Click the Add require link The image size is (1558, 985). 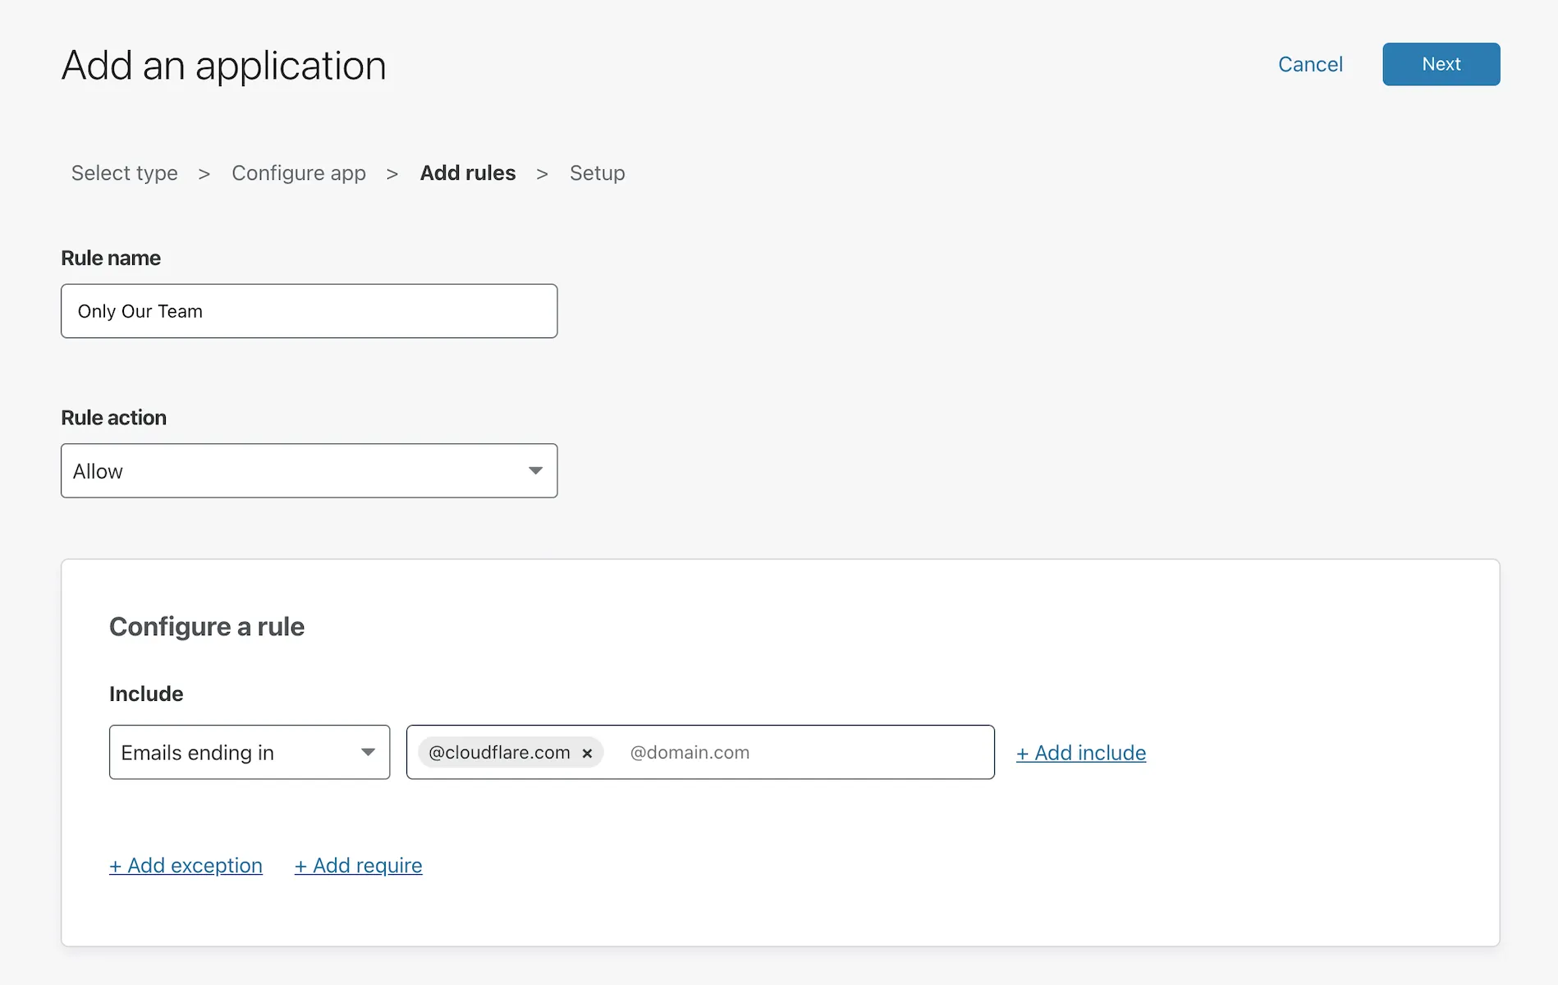pyautogui.click(x=358, y=865)
